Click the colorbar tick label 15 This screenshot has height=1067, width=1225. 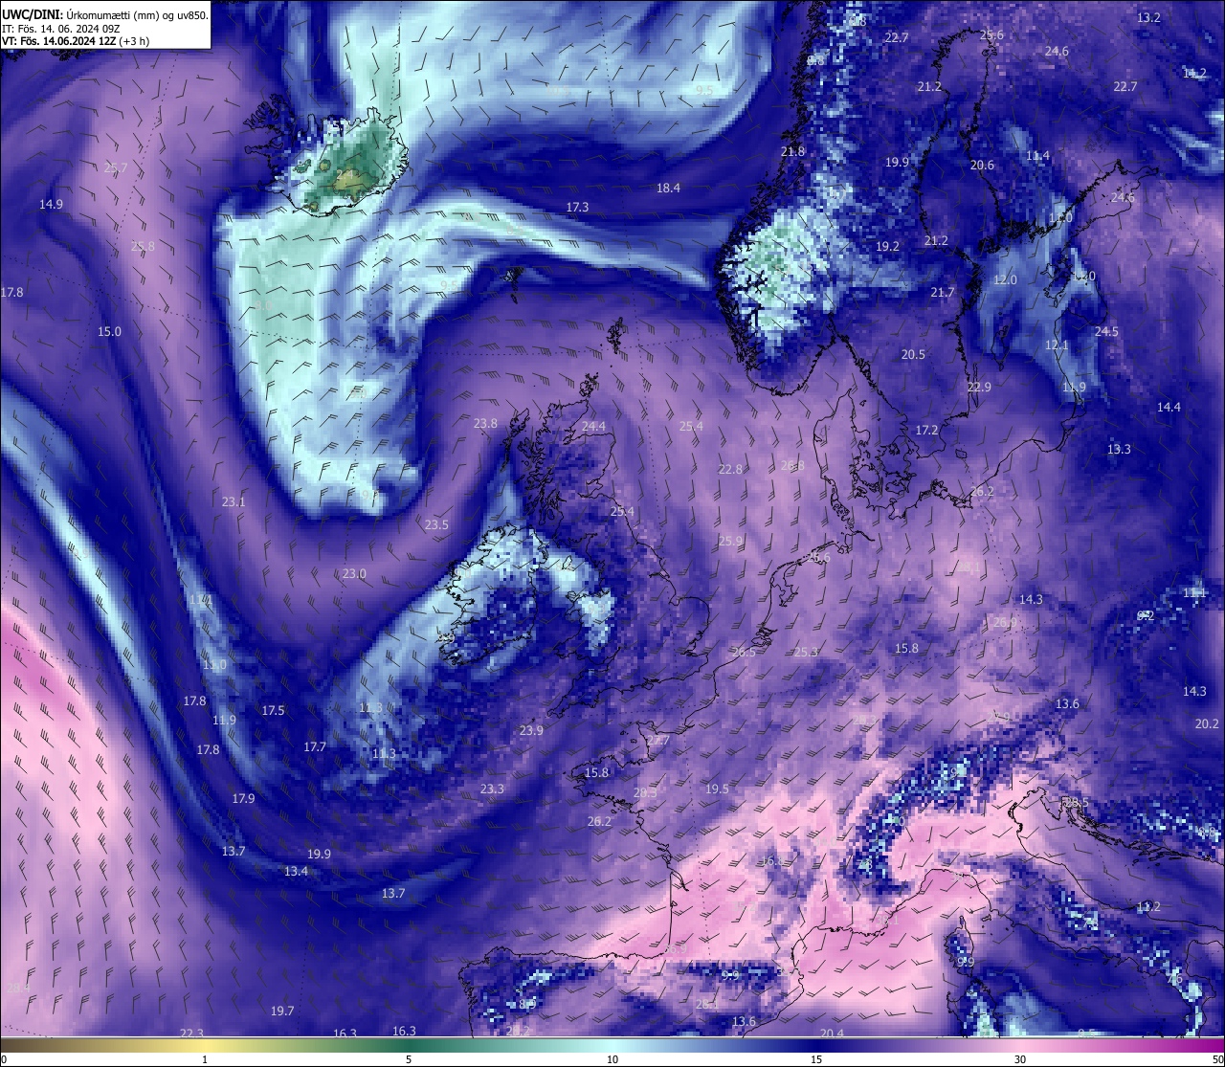(816, 1059)
